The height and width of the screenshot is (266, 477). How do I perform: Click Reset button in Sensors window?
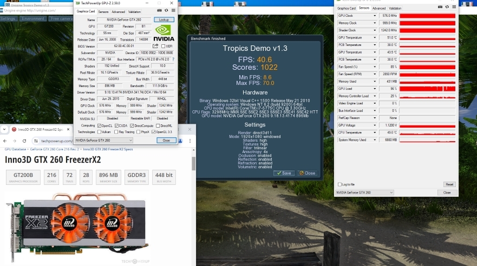(x=449, y=184)
